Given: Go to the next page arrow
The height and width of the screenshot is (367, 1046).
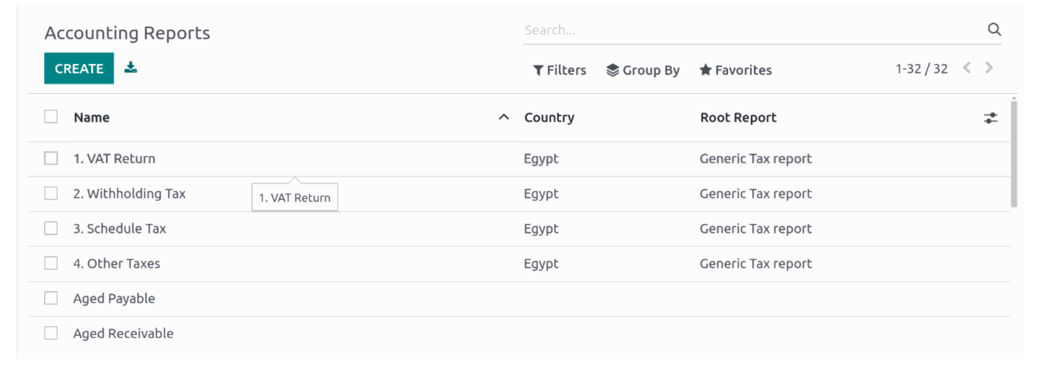Looking at the screenshot, I should (989, 68).
